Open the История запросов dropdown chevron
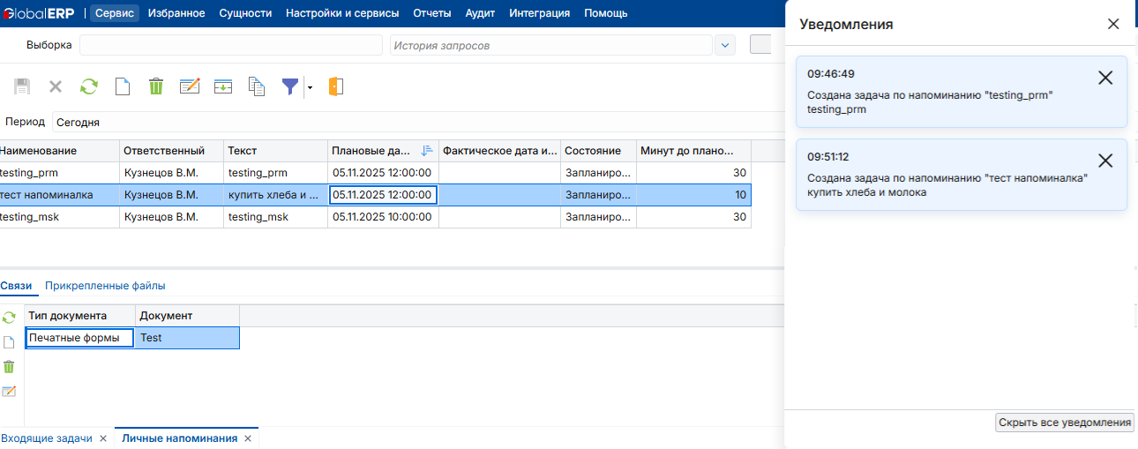The width and height of the screenshot is (1138, 449). click(x=725, y=45)
